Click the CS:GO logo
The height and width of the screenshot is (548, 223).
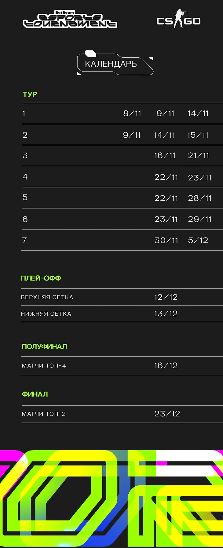(x=178, y=20)
